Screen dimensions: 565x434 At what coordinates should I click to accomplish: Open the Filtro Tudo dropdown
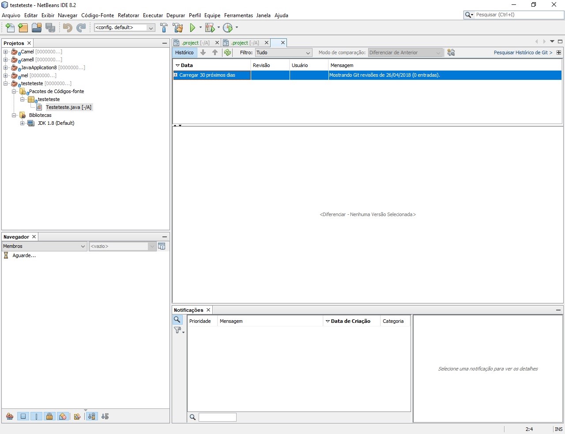coord(284,52)
